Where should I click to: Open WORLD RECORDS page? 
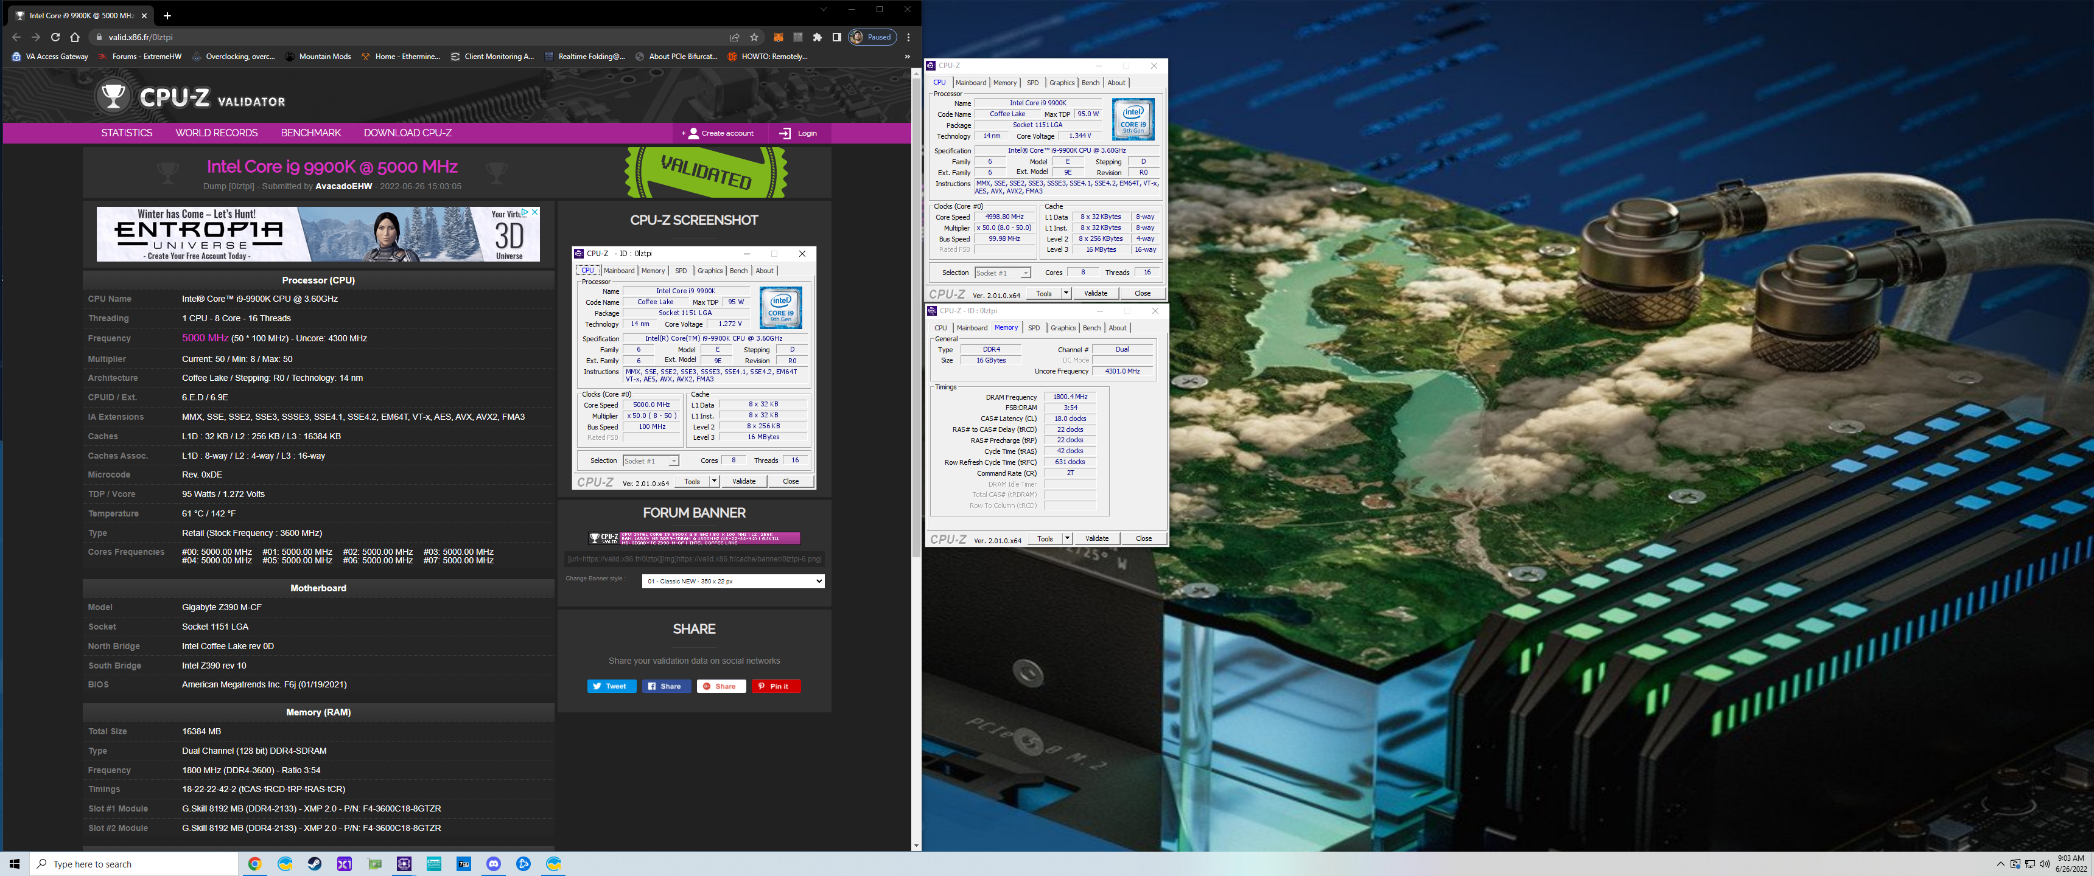(216, 133)
